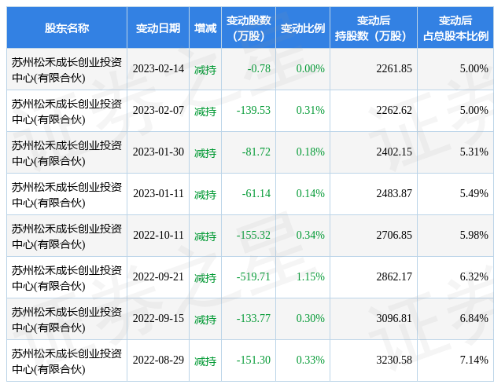Viewport: 494px width, 388px height.
Task: Click the holdings value 3230.58
Action: 394,360
